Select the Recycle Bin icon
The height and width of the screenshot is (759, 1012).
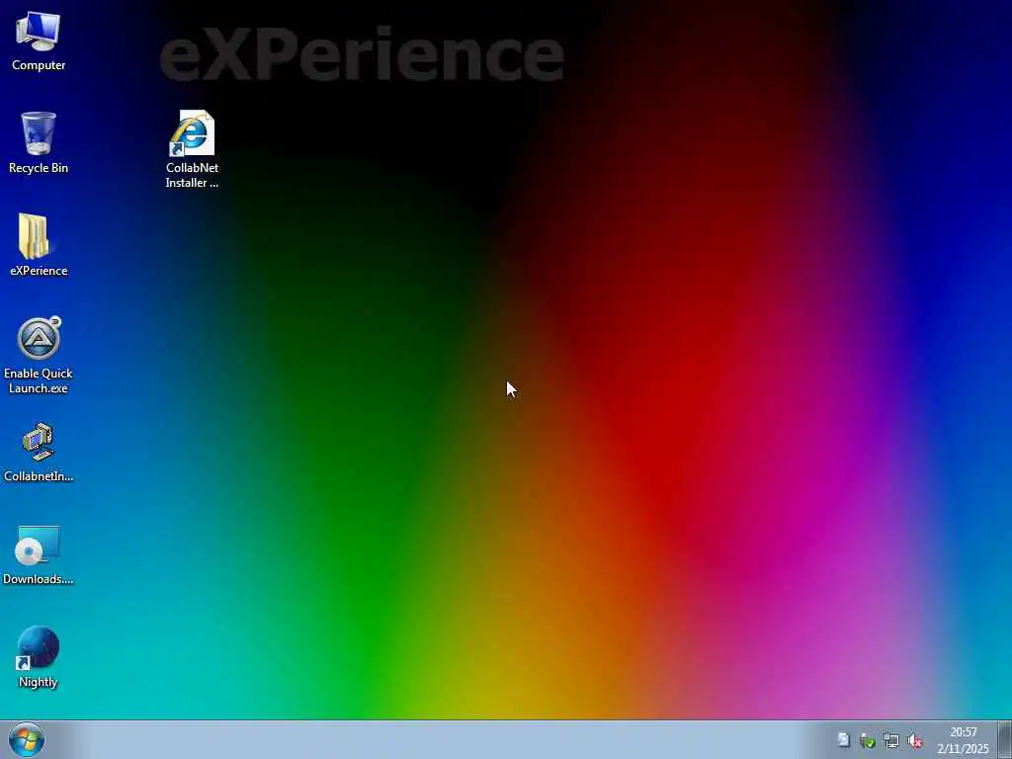[x=39, y=142]
